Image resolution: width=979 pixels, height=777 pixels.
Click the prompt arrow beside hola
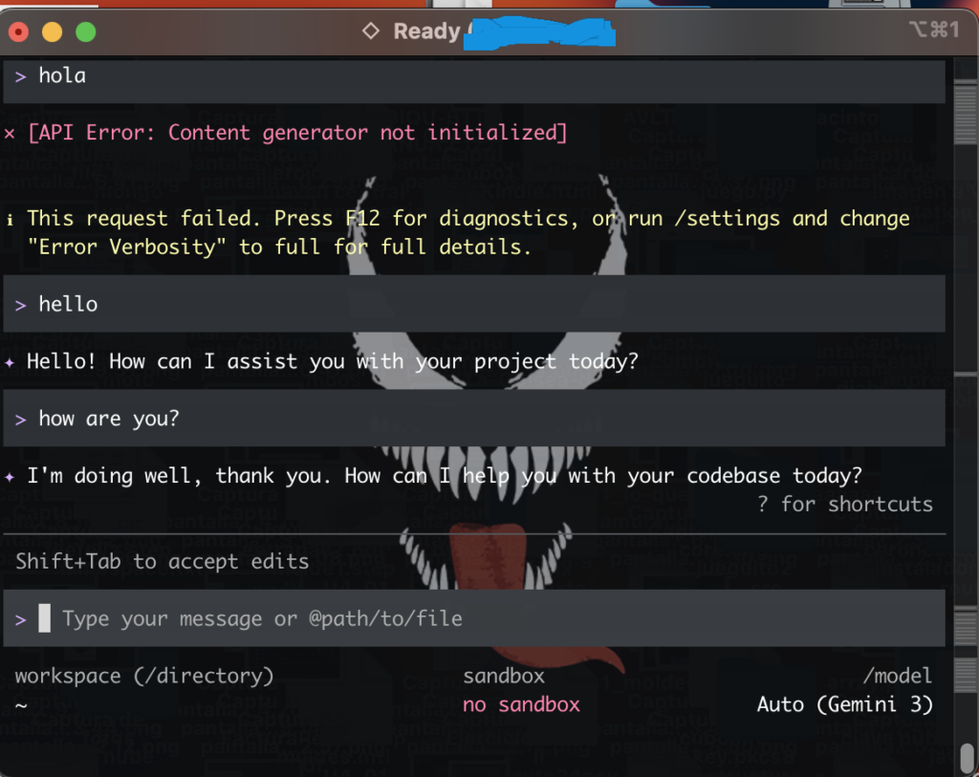click(x=20, y=76)
